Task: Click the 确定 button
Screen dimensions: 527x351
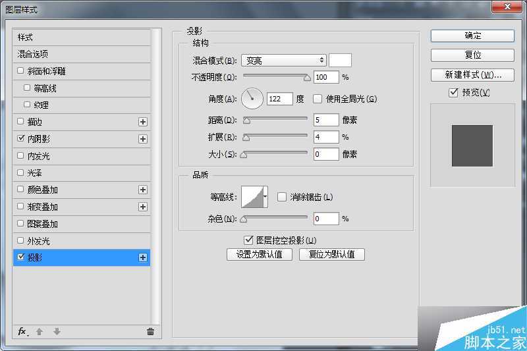Action: 472,36
